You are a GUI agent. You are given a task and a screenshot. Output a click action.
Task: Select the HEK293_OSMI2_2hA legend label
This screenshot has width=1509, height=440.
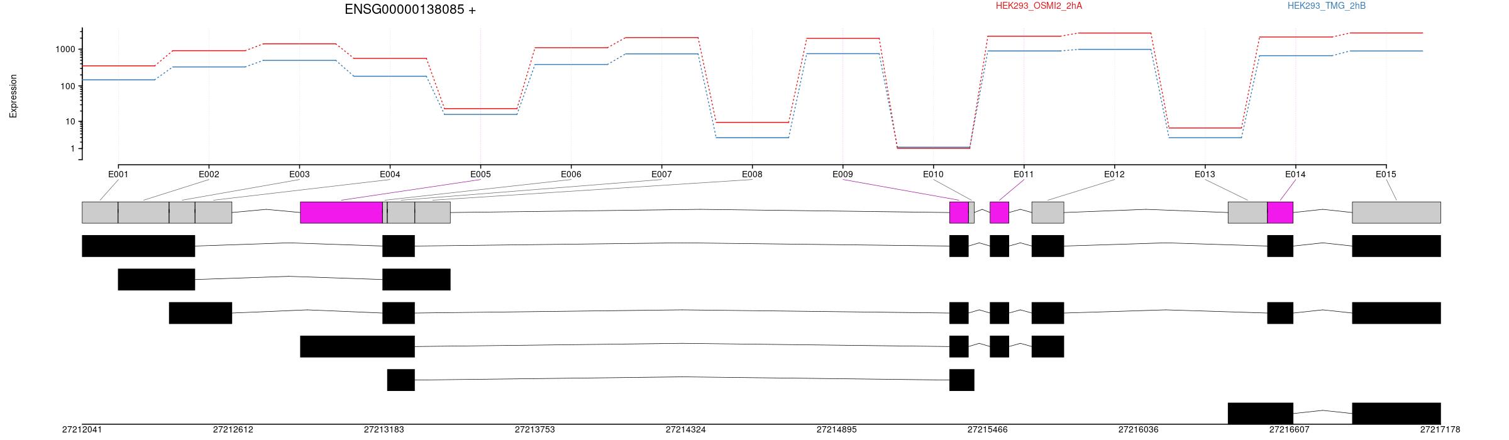(x=1039, y=6)
